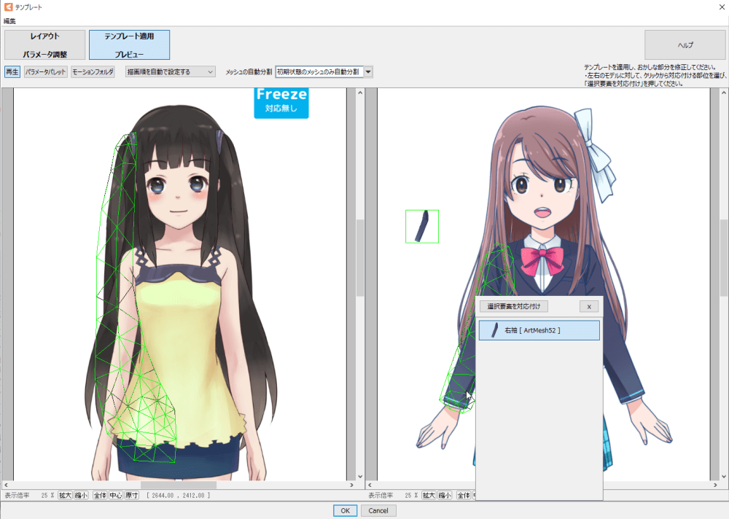Click the sleeve icon beside 右袖 ArtMesh52
The height and width of the screenshot is (519, 729).
495,330
